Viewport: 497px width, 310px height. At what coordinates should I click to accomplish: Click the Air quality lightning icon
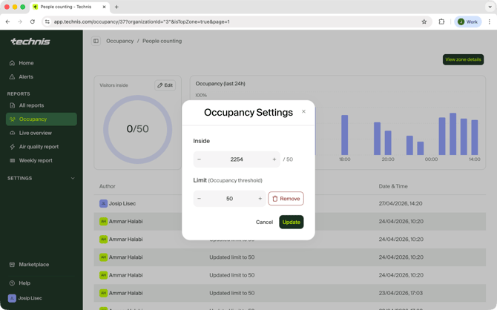tap(13, 147)
